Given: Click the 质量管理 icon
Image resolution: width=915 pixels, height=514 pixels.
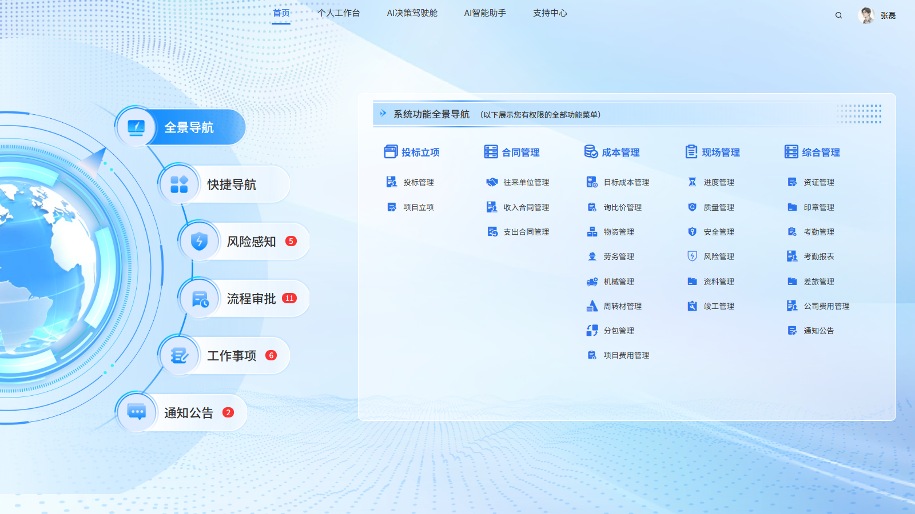Looking at the screenshot, I should tap(692, 207).
